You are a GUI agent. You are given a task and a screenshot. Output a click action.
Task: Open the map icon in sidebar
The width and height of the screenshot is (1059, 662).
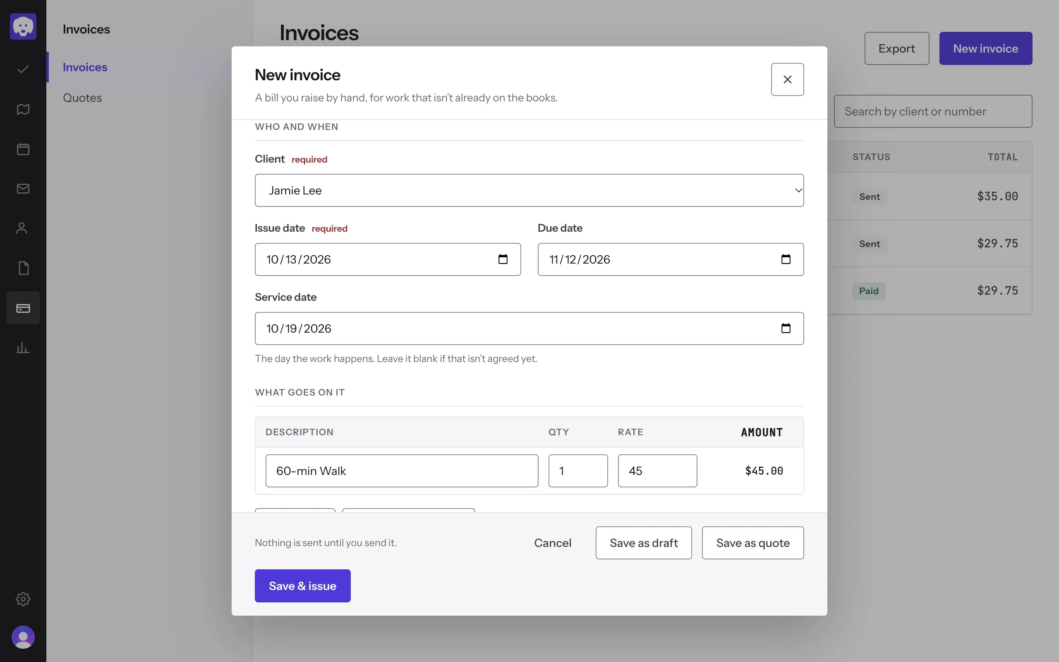(23, 109)
